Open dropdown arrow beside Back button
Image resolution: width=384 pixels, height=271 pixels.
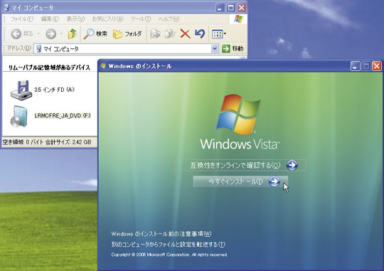tap(38, 33)
